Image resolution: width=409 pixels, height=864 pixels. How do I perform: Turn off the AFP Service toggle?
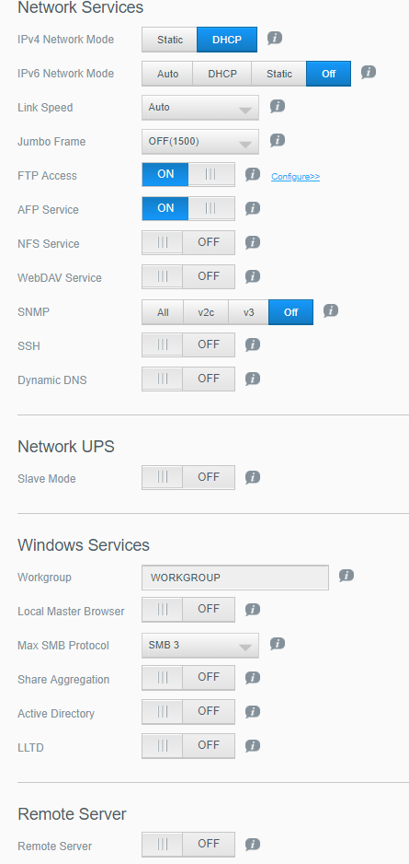pyautogui.click(x=188, y=209)
